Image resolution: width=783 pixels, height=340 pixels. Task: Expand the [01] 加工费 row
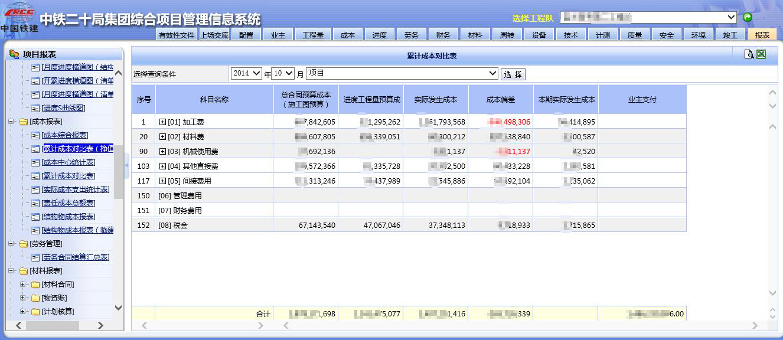click(x=163, y=122)
